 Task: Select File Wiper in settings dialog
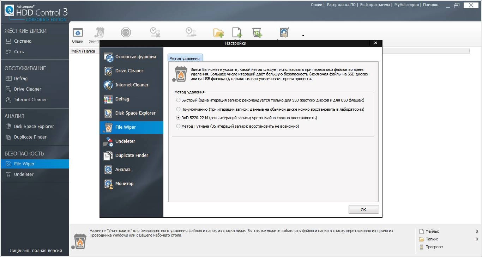pos(132,127)
